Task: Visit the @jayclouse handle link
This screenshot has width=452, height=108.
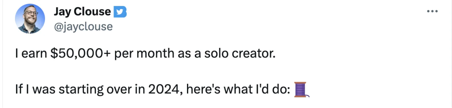Action: point(83,27)
